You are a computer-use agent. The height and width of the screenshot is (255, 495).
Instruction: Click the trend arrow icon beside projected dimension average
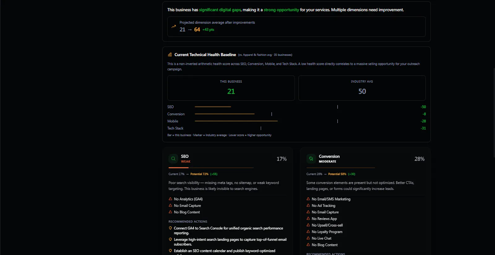click(174, 27)
